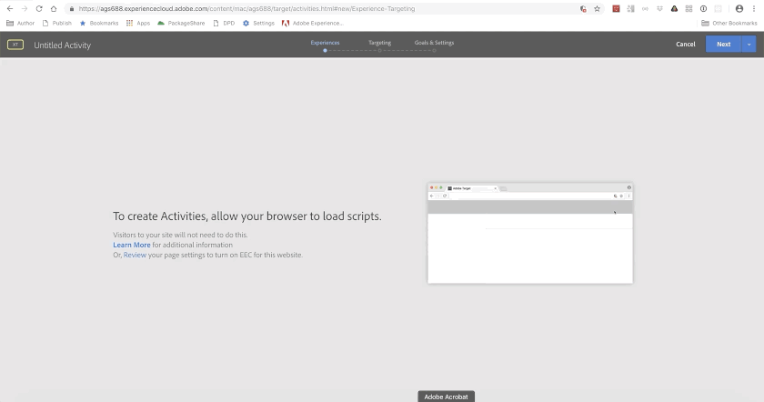Select the Goals & Settings step tab

434,43
